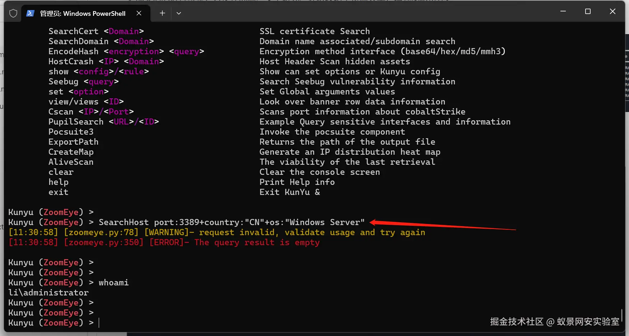Click the Pocsuite3 command text

click(71, 132)
